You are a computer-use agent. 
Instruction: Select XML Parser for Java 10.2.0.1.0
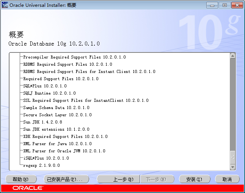57,144
